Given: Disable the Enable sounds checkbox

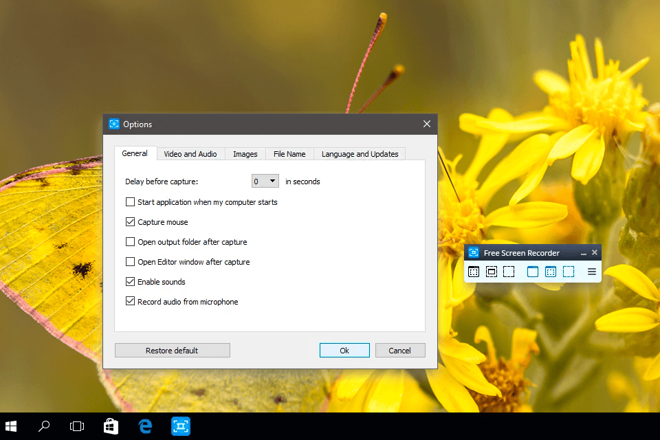Looking at the screenshot, I should point(130,281).
